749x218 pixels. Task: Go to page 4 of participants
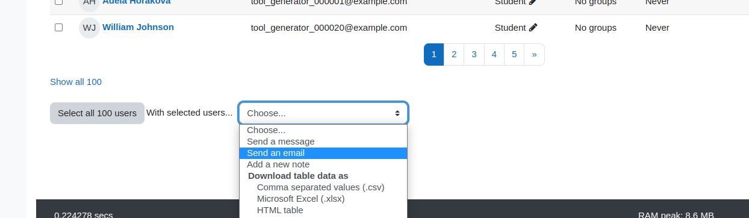click(494, 54)
